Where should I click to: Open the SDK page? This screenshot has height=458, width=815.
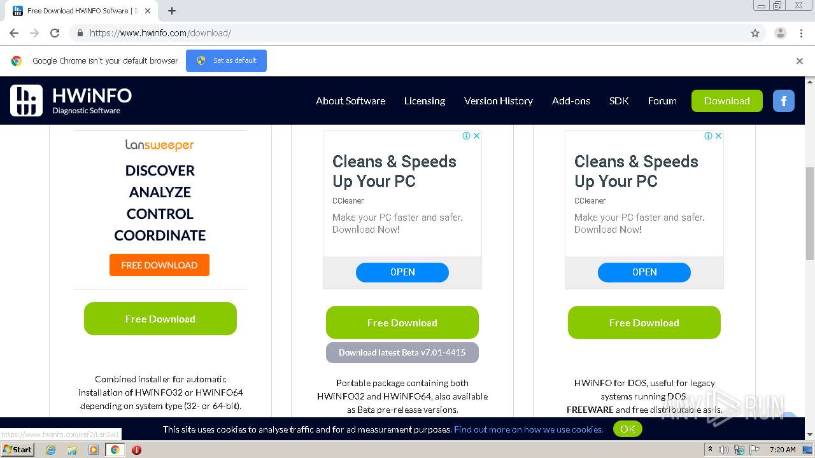[x=619, y=101]
